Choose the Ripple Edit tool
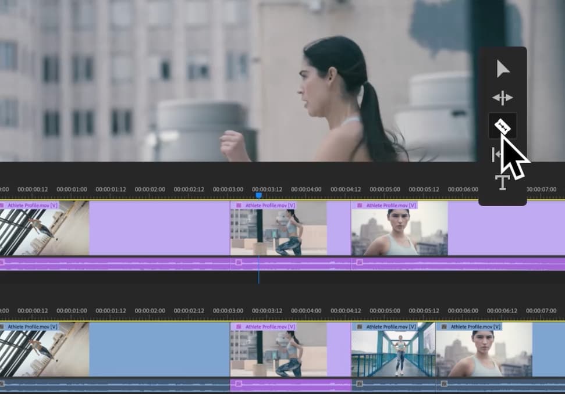Viewport: 565px width, 394px height. pos(503,98)
